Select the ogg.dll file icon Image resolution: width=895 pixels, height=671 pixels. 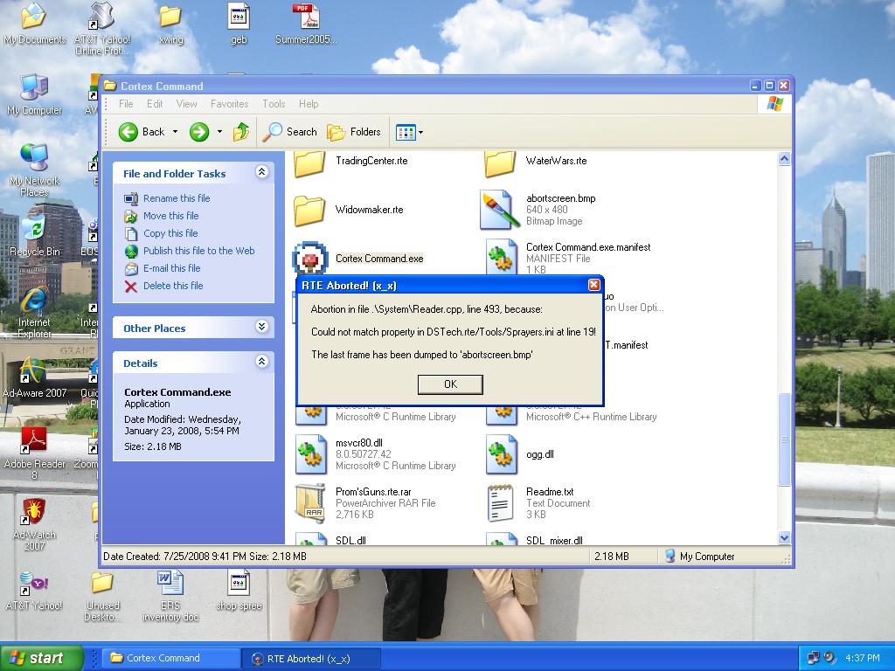pos(500,454)
